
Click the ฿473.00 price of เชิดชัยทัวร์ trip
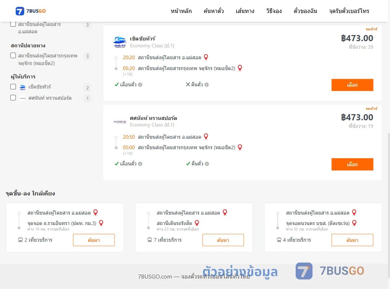coord(357,38)
